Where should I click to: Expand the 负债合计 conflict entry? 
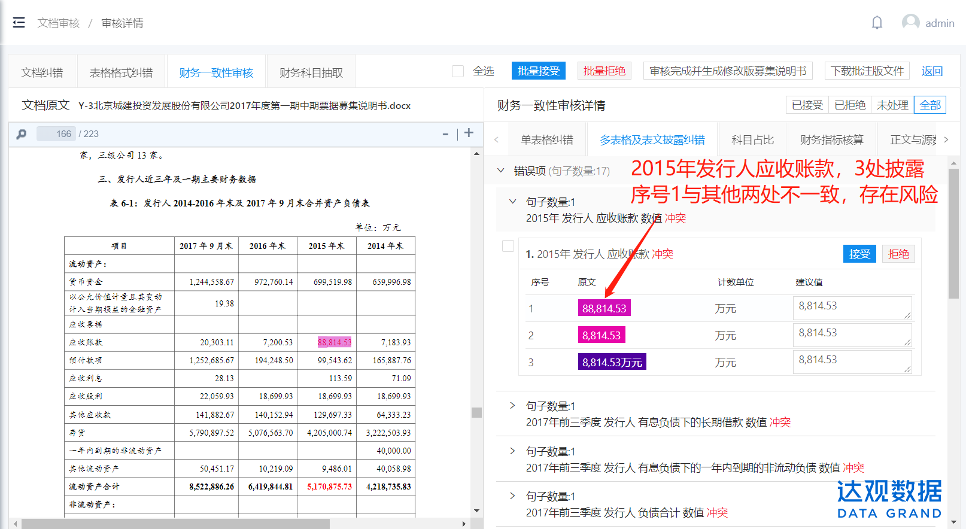512,496
